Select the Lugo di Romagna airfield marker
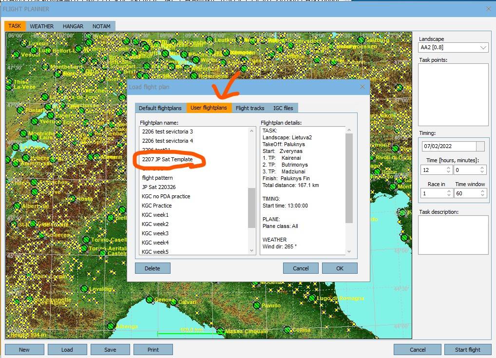 (x=311, y=298)
